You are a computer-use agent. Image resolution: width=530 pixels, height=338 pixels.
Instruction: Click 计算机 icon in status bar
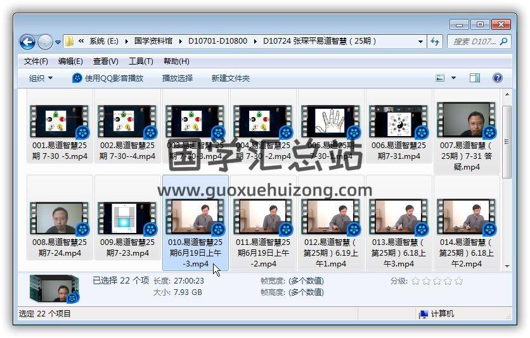point(423,314)
